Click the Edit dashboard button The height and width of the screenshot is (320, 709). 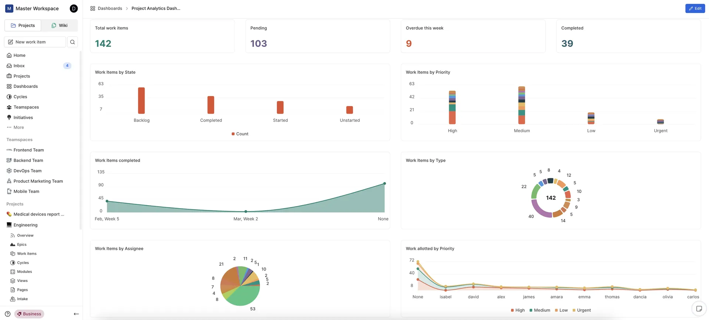click(695, 8)
